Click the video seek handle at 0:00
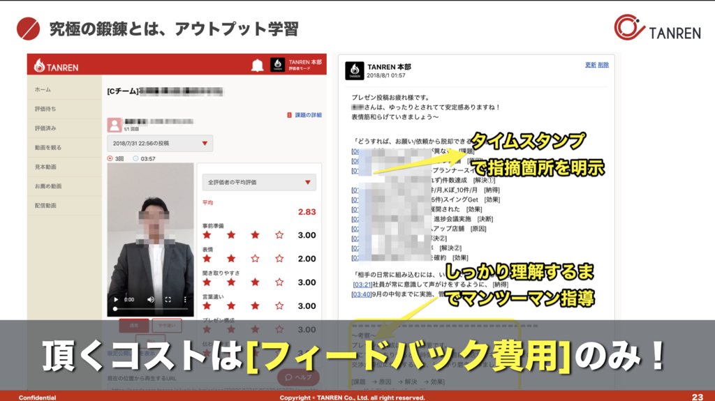The width and height of the screenshot is (715, 401). tap(115, 309)
